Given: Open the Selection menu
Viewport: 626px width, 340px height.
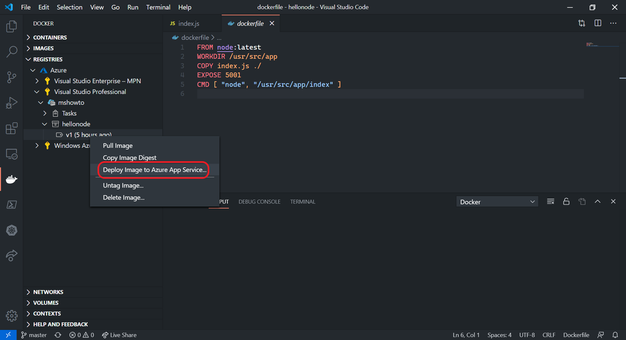Looking at the screenshot, I should pos(69,7).
